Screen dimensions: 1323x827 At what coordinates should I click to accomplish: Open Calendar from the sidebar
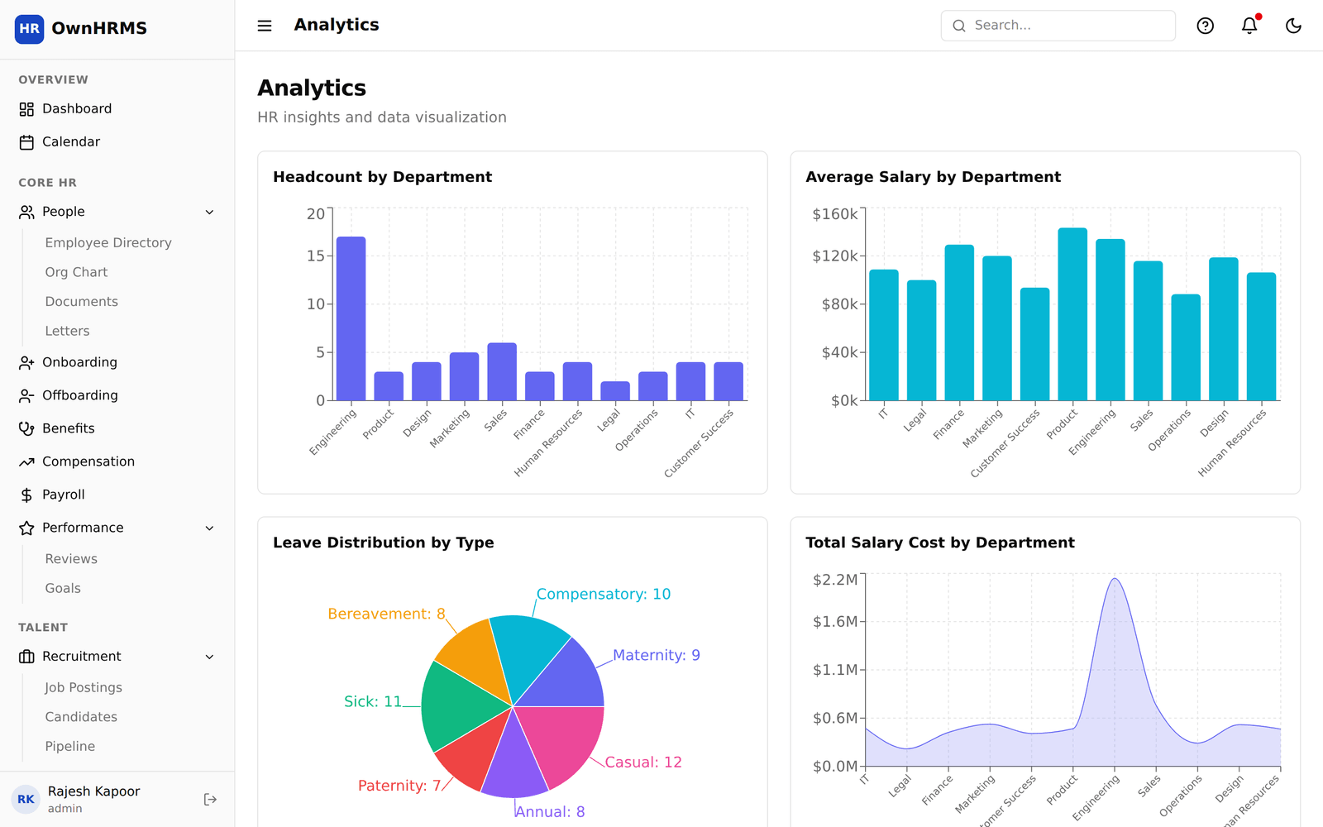tap(117, 142)
